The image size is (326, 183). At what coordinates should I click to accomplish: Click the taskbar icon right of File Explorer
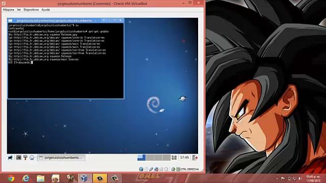(56, 178)
